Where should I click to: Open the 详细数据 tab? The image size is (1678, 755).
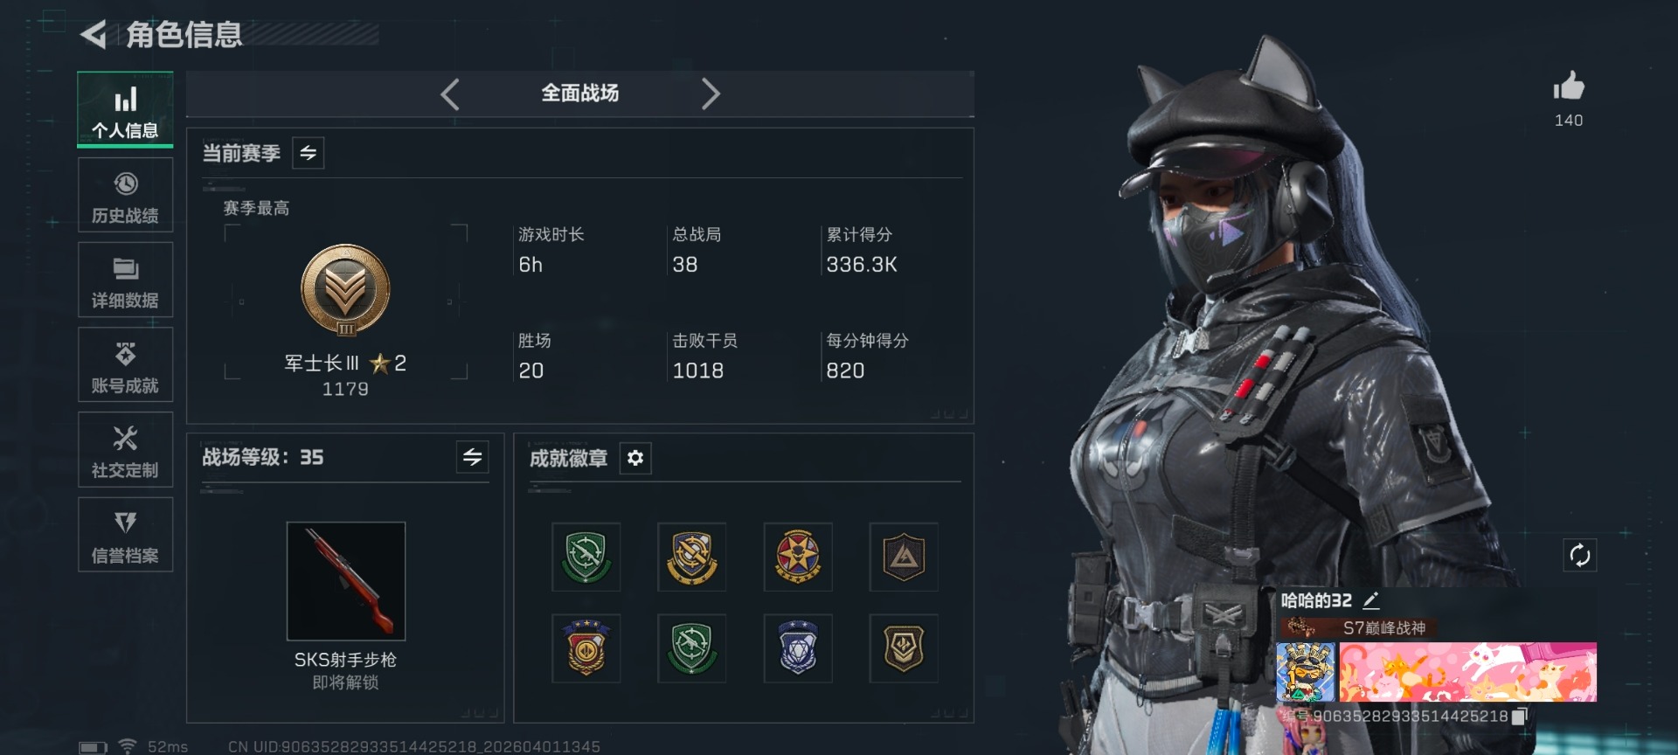pos(125,281)
